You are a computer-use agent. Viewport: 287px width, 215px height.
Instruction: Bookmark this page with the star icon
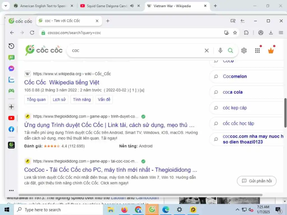click(235, 33)
